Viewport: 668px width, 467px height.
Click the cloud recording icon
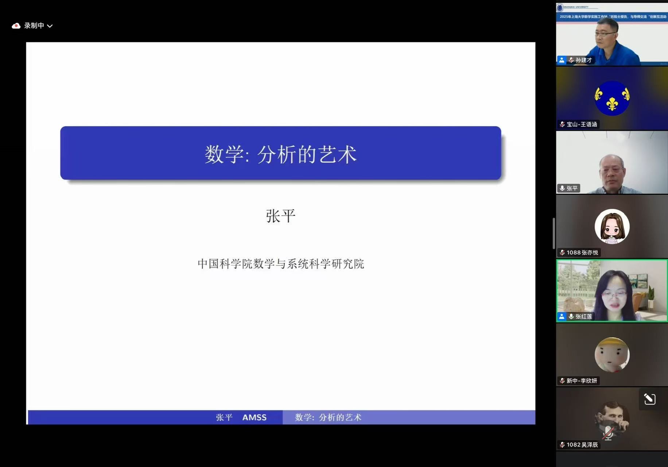pos(16,26)
